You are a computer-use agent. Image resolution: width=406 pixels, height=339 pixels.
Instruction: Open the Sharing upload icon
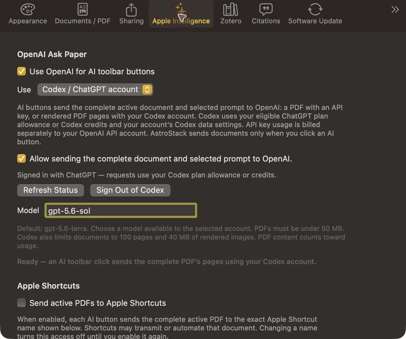[x=131, y=10]
